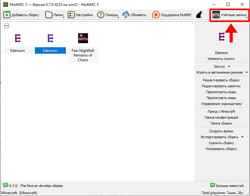Open the 0.7.0 forever develop release news

click(33, 186)
